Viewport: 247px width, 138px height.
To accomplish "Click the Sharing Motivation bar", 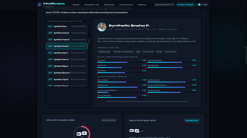I will [x=122, y=97].
